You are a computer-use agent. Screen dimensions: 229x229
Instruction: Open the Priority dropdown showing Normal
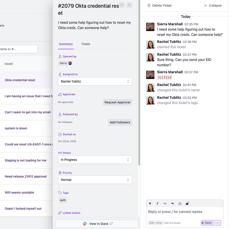(95, 180)
